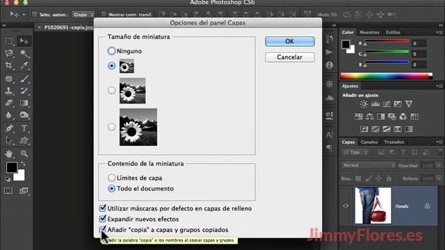Toggle Selec. autom. checkbox in options bar
Screen dimensions: 445x250
tap(35, 14)
